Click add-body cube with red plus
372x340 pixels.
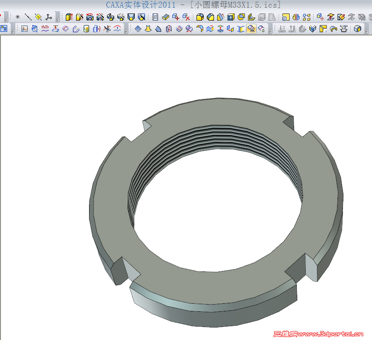pyautogui.click(x=176, y=17)
